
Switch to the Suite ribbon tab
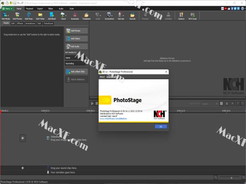71,9
